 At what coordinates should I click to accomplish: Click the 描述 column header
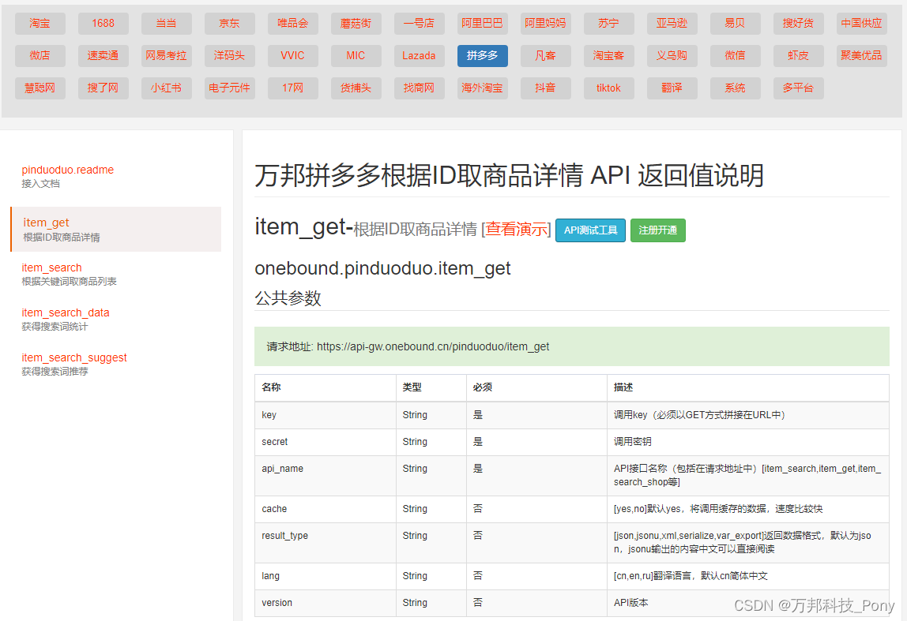coord(748,387)
